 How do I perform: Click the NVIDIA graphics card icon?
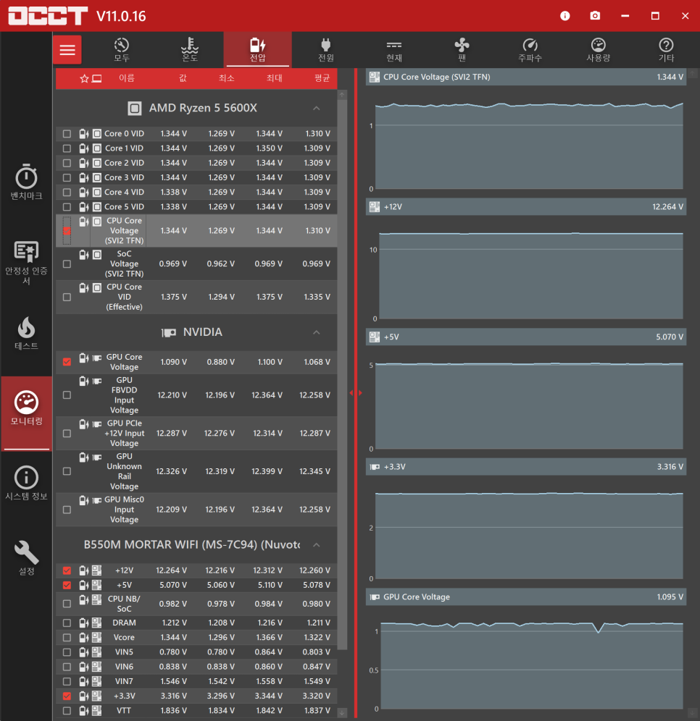(x=168, y=332)
